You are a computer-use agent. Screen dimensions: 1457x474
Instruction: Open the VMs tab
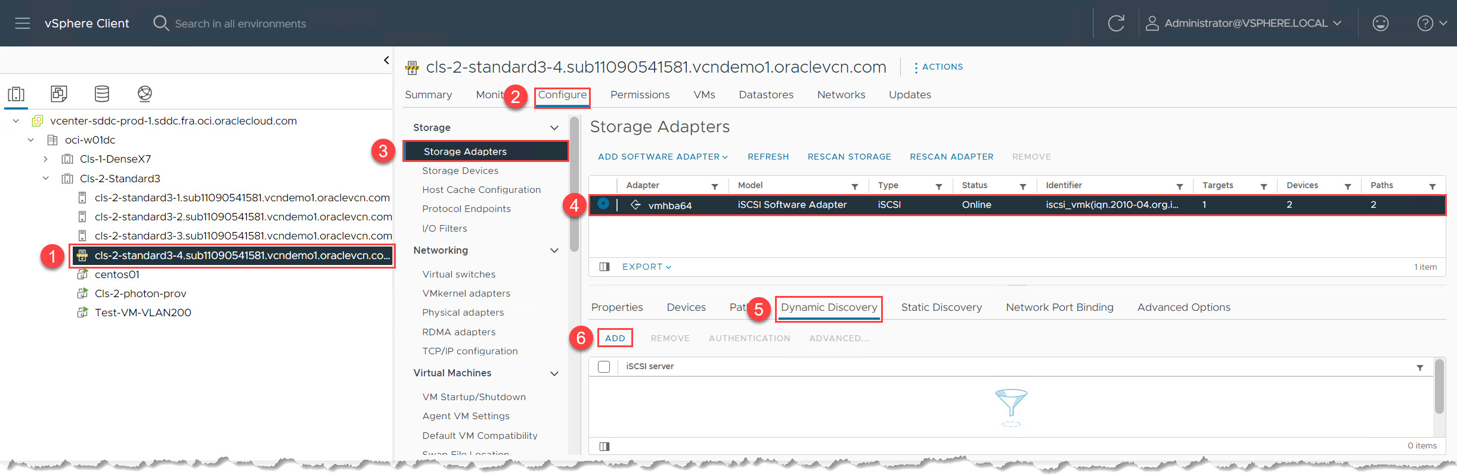704,95
